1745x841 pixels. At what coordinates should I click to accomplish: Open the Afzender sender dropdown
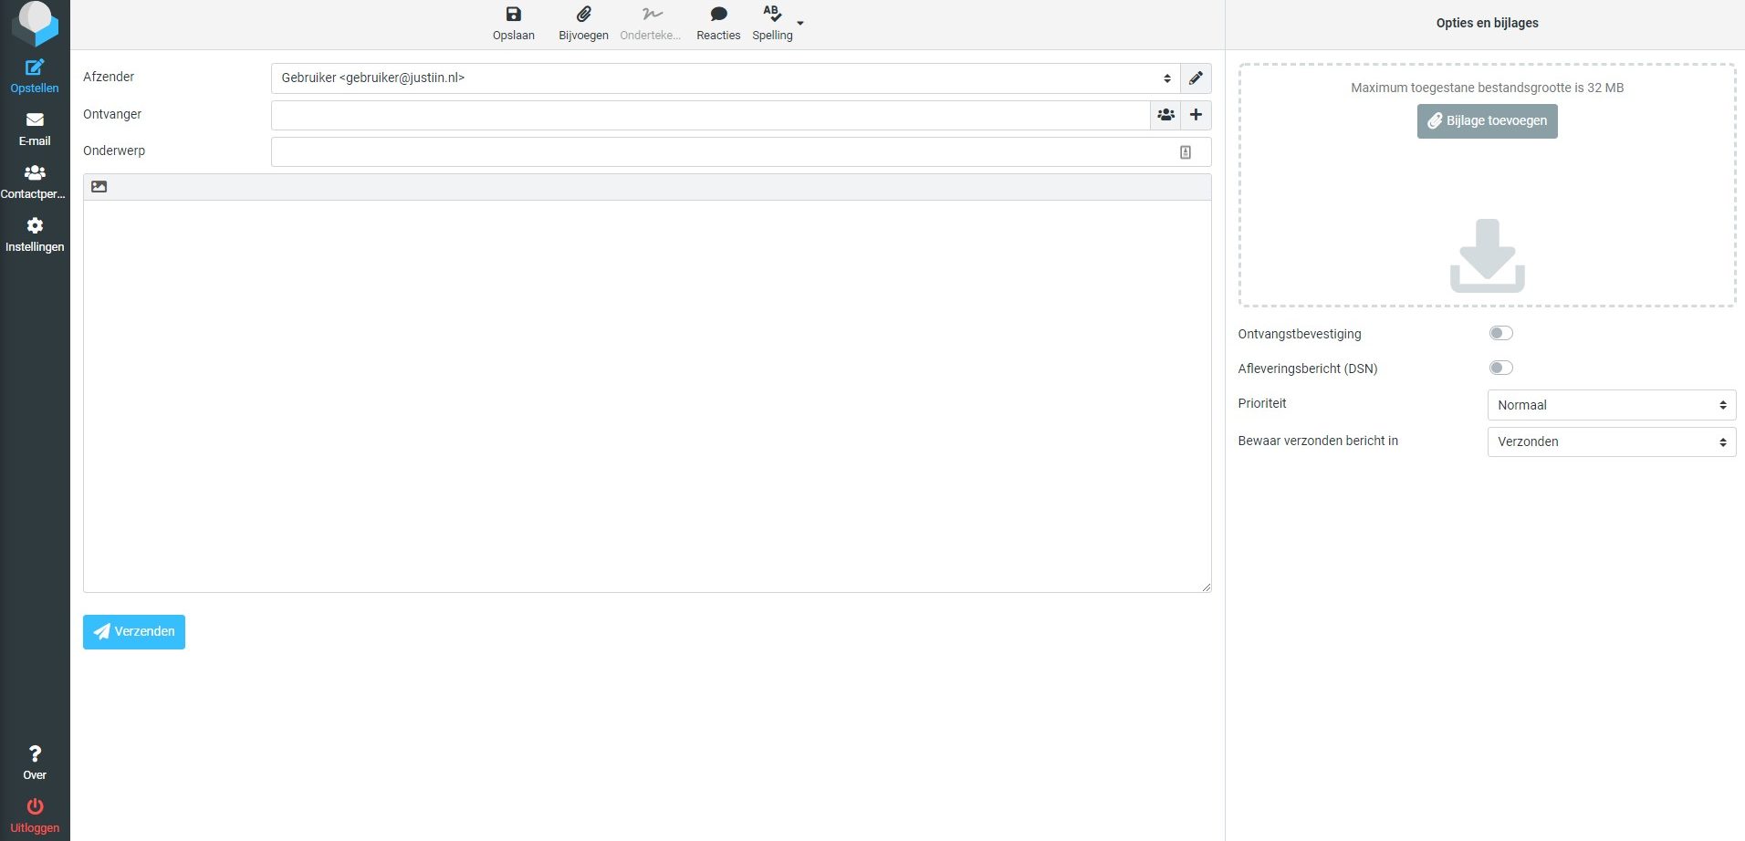[x=726, y=78]
